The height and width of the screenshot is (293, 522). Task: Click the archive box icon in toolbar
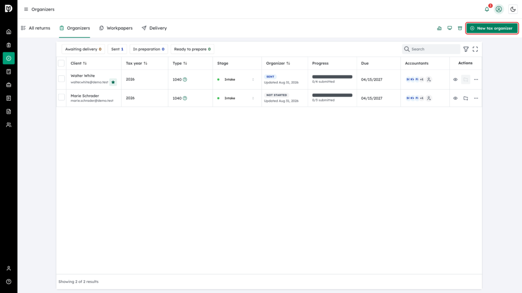click(x=460, y=28)
